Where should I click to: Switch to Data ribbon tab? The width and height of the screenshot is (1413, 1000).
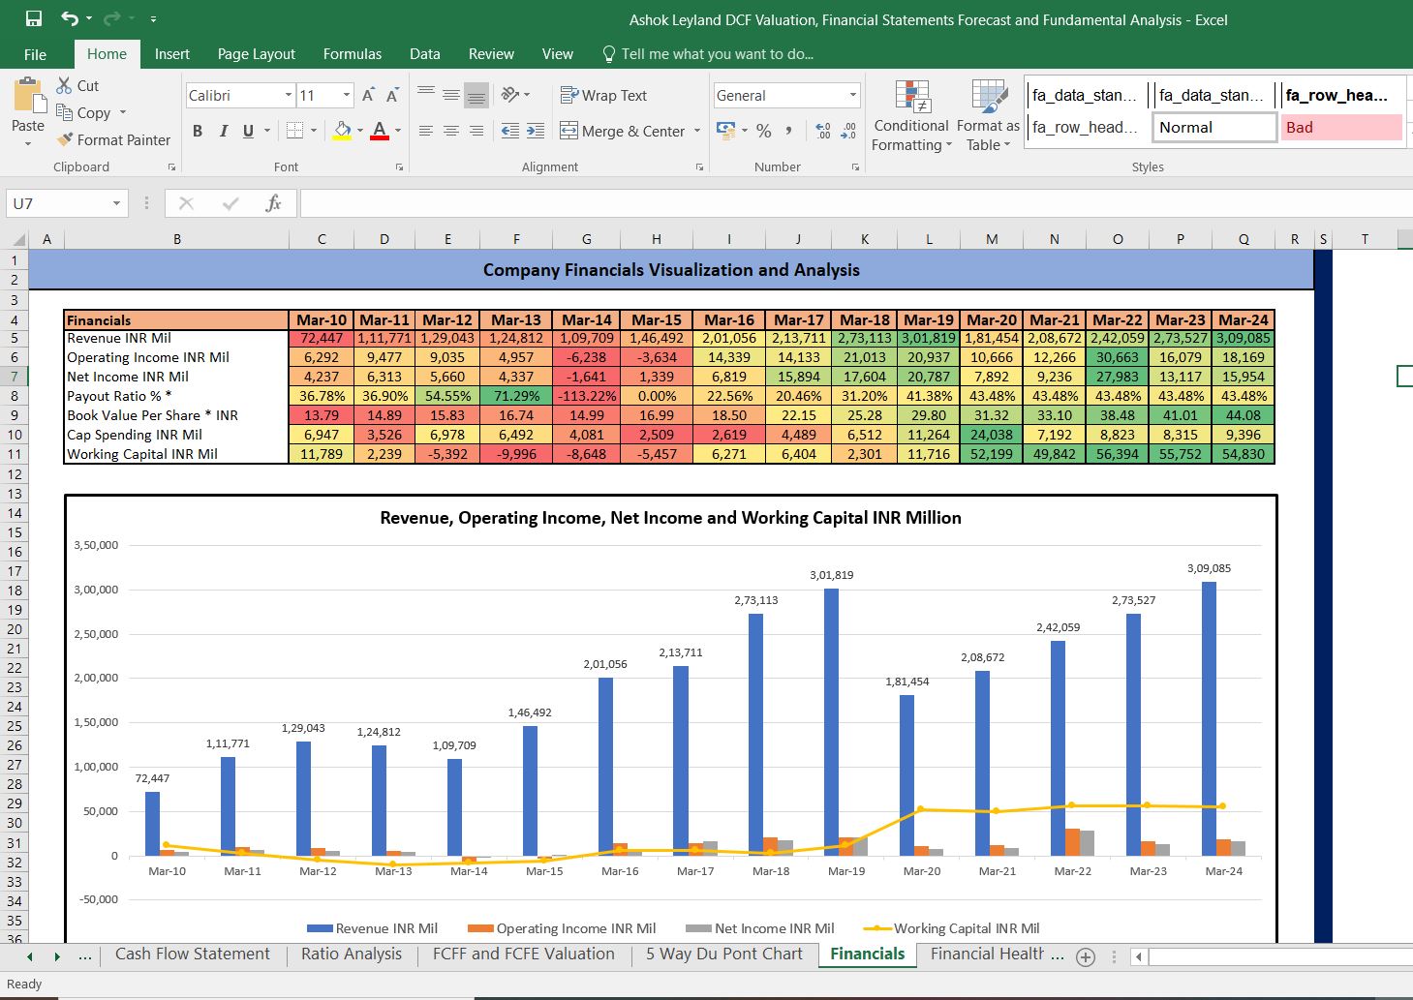pos(424,54)
